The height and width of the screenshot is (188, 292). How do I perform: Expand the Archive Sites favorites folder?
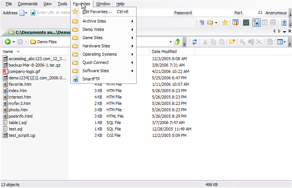tap(103, 21)
